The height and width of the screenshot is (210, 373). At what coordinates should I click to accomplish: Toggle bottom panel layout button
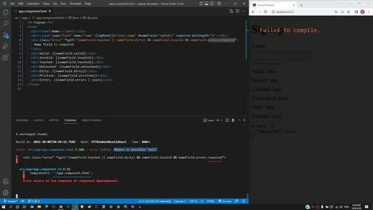click(206, 3)
